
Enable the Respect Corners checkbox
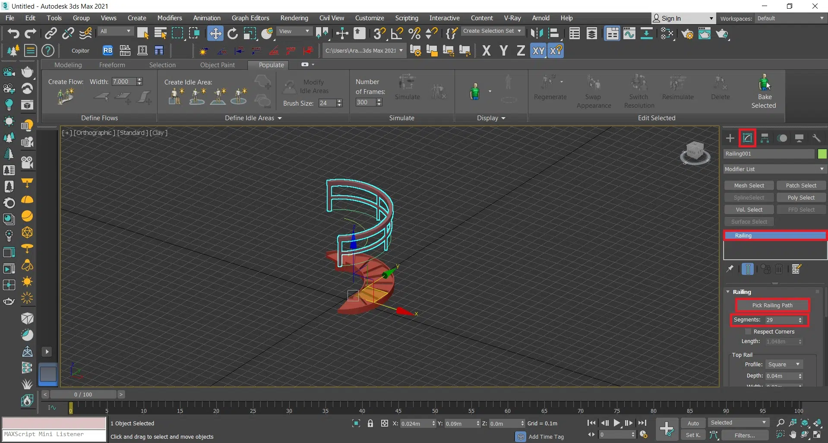coord(748,331)
